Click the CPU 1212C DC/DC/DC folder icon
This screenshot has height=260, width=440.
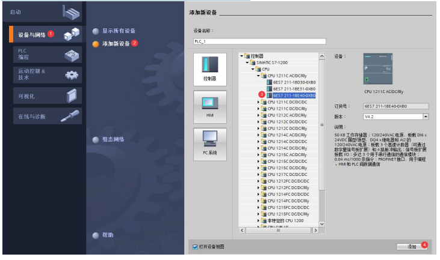(x=264, y=122)
